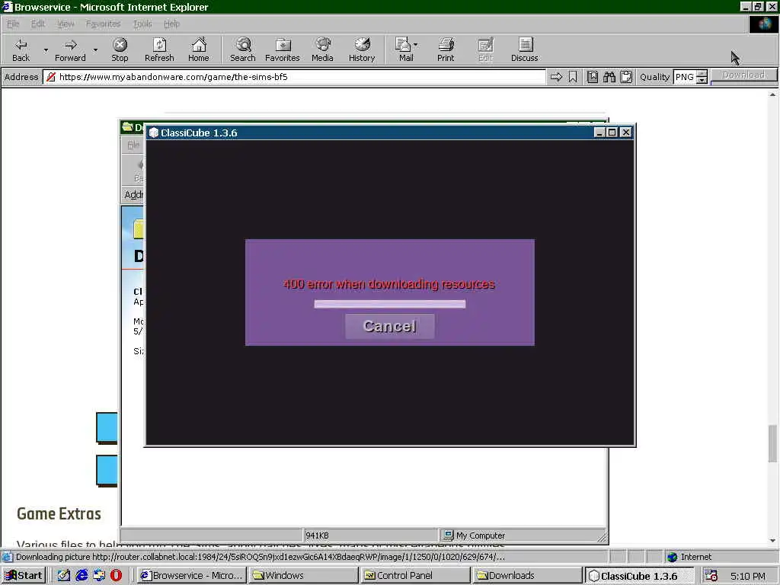Viewport: 780px width, 585px height.
Task: Click the taskbar clock 5:10 PM
Action: pyautogui.click(x=748, y=576)
